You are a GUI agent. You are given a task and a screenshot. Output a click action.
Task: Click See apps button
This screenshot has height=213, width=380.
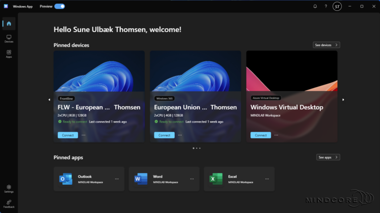tap(328, 157)
